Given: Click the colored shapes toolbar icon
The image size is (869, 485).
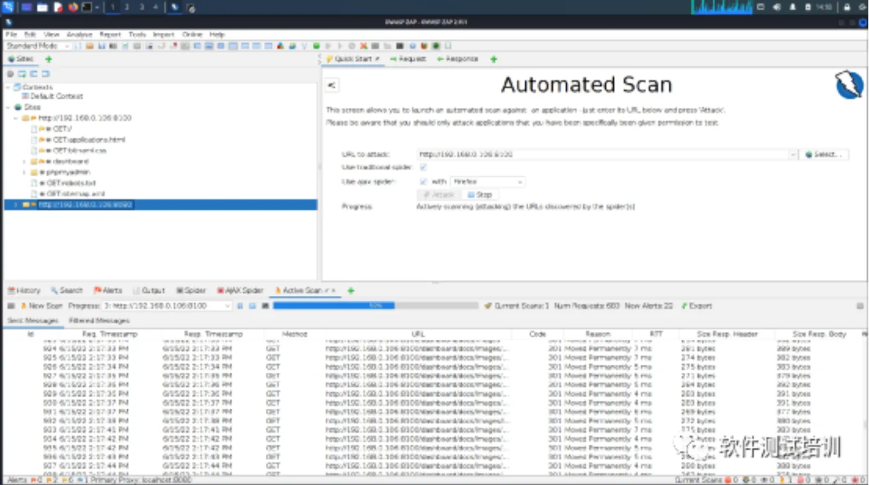Looking at the screenshot, I should tap(281, 46).
